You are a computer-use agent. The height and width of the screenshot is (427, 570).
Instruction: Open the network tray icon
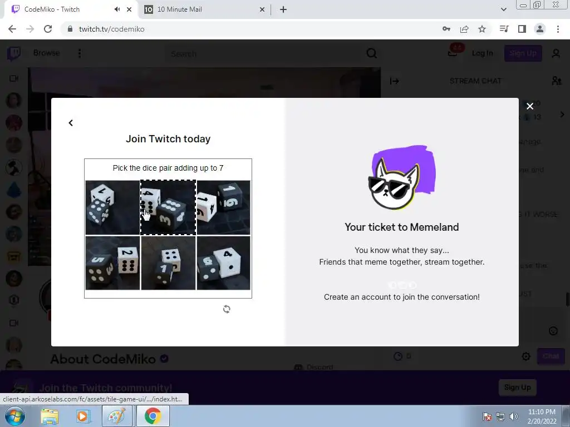[x=500, y=416]
